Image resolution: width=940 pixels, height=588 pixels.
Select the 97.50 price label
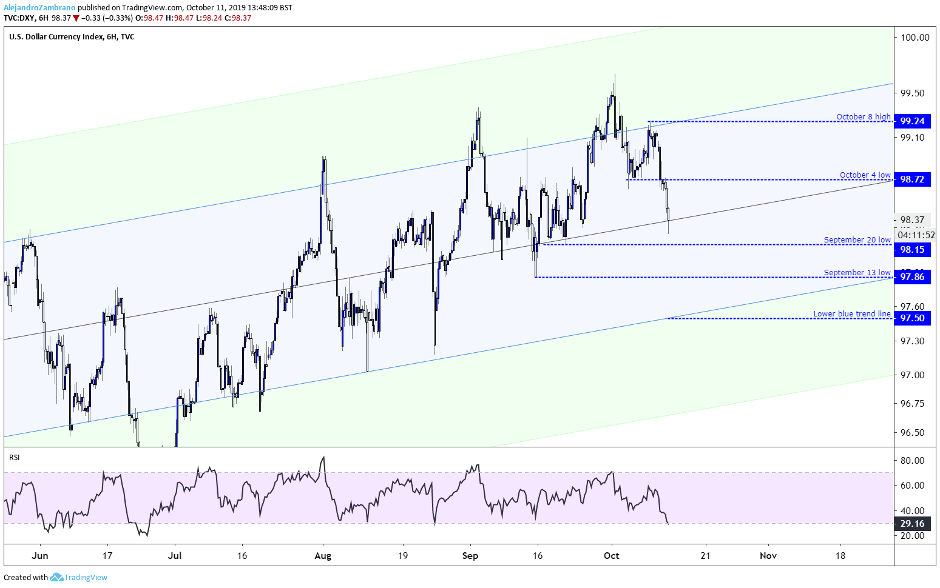(x=912, y=318)
